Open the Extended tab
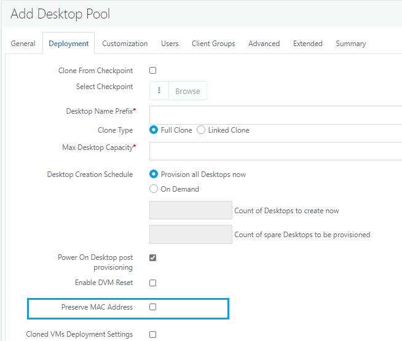402x341 pixels. click(308, 44)
